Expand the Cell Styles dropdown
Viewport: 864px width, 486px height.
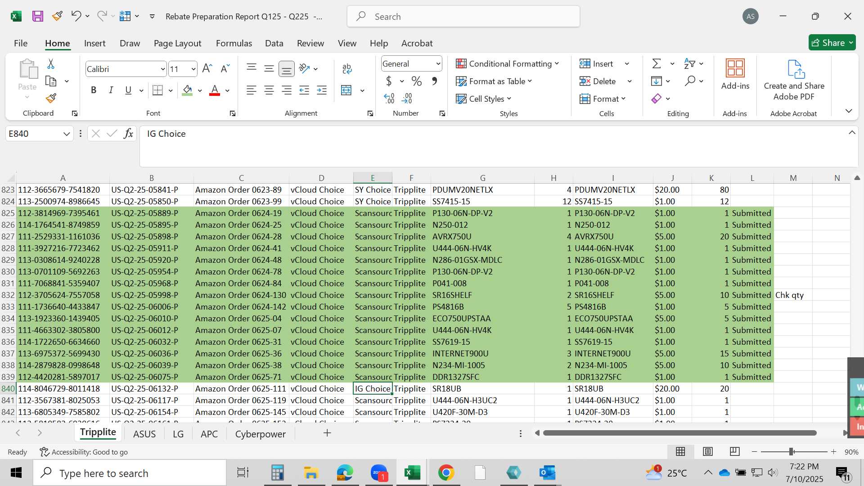pos(509,99)
